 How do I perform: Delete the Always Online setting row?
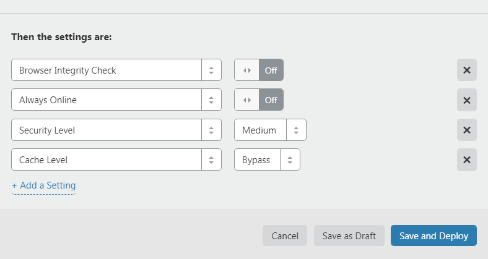point(466,100)
